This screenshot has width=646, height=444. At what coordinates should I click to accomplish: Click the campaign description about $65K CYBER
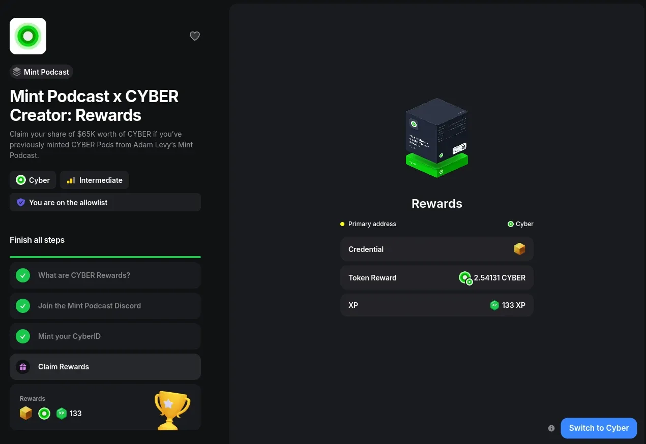[x=102, y=145]
